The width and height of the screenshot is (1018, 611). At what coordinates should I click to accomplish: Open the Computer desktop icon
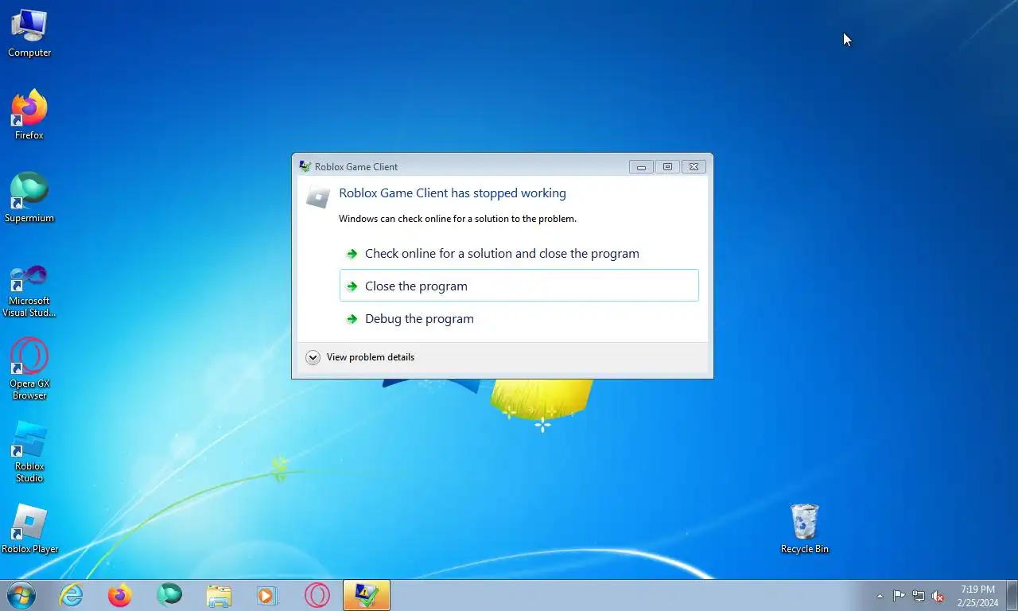coord(29,33)
